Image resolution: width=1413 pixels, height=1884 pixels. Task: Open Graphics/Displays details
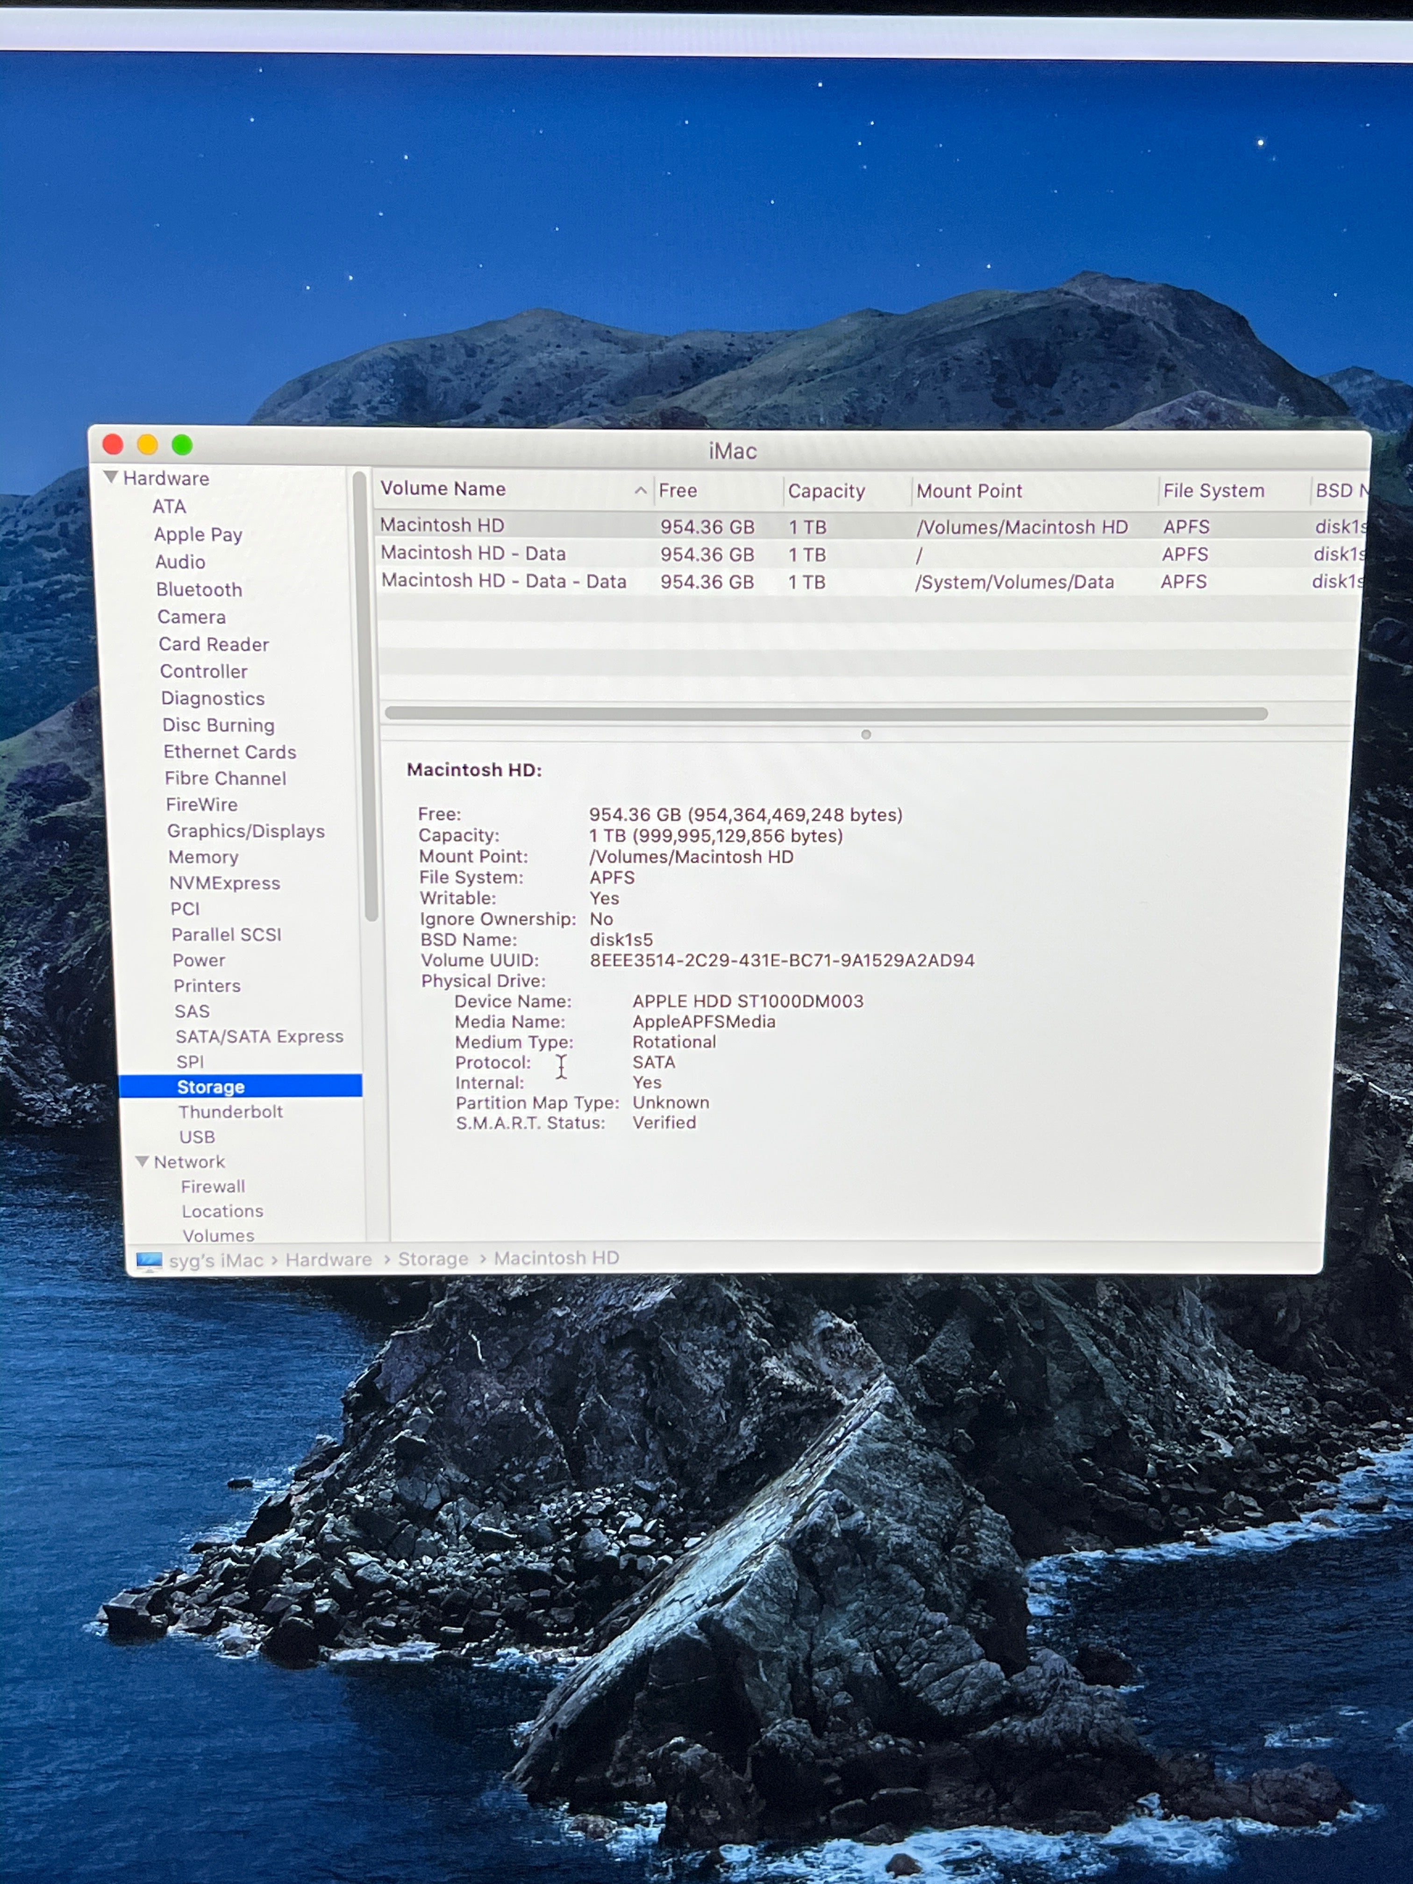click(246, 830)
